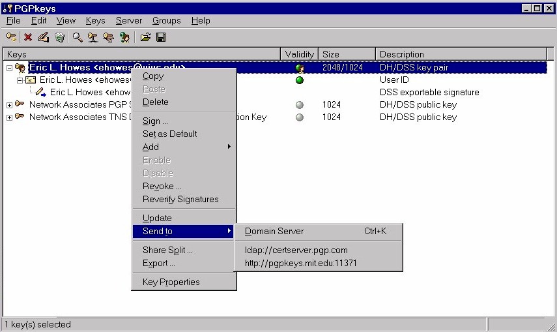Click the Generate new keypair toolbar icon

point(11,37)
